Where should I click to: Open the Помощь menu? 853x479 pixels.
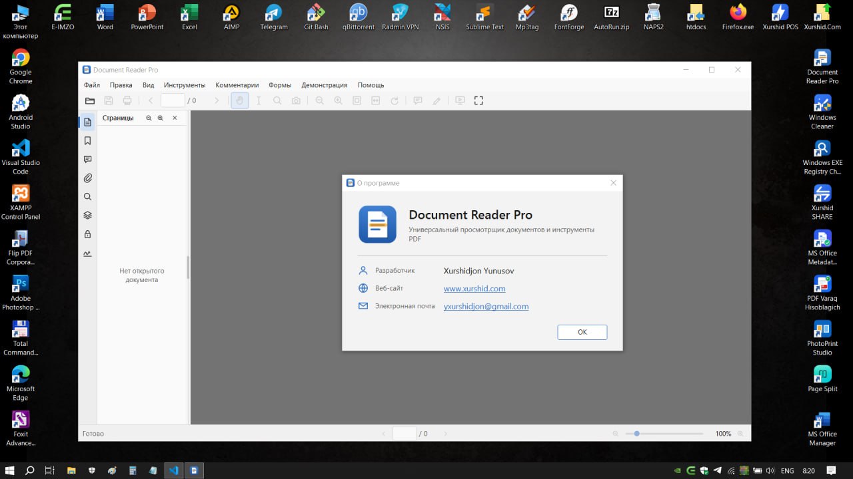point(371,85)
